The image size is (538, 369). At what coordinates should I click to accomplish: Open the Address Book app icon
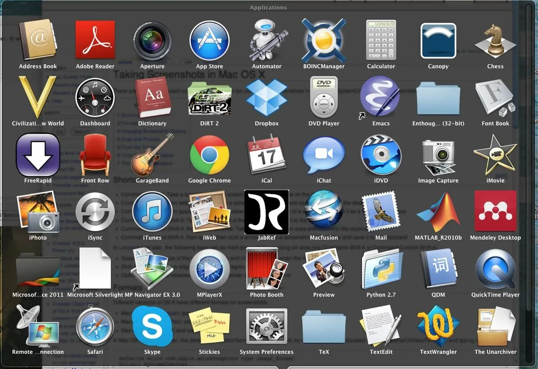click(38, 39)
